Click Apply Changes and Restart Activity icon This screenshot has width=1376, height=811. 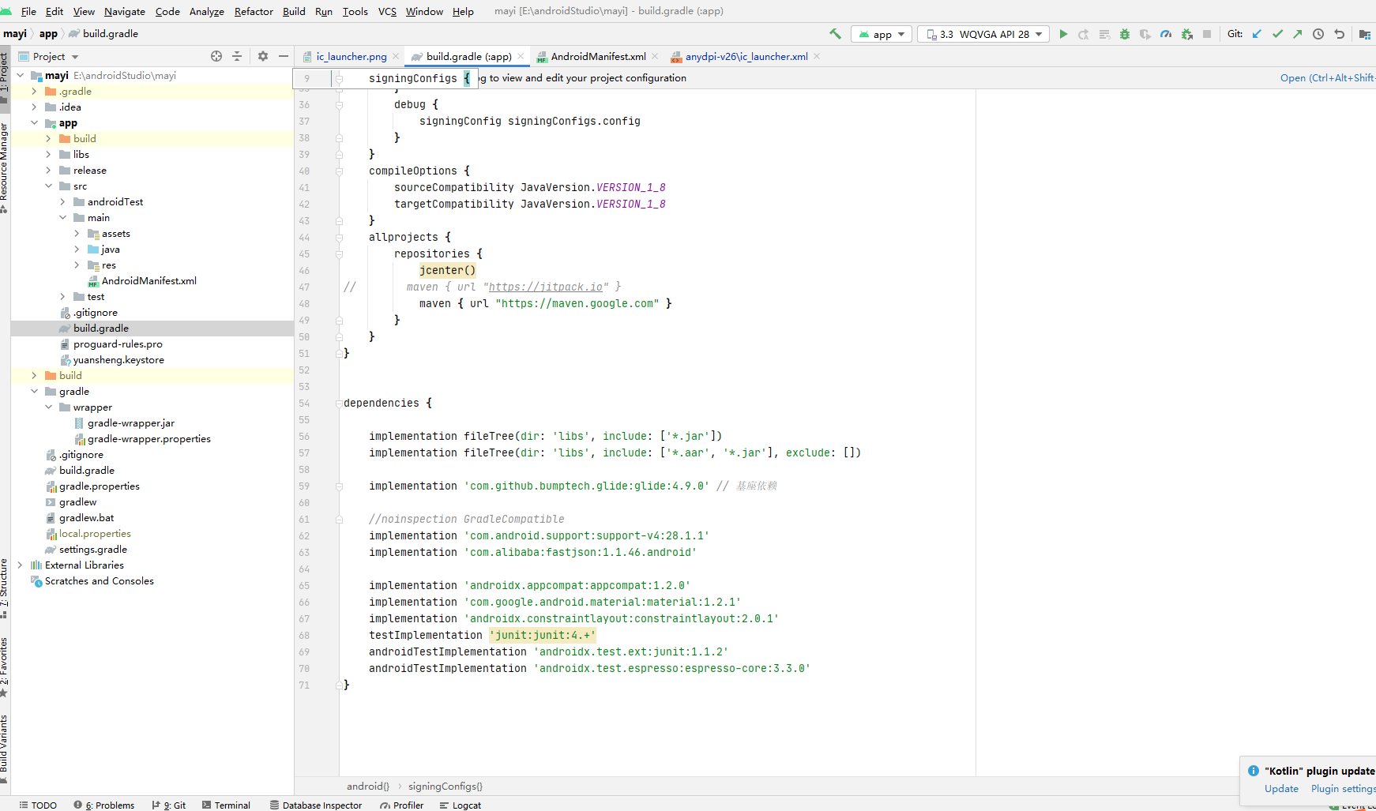pyautogui.click(x=1084, y=34)
